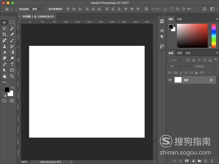Reset default foreground and background colors

tap(5, 95)
